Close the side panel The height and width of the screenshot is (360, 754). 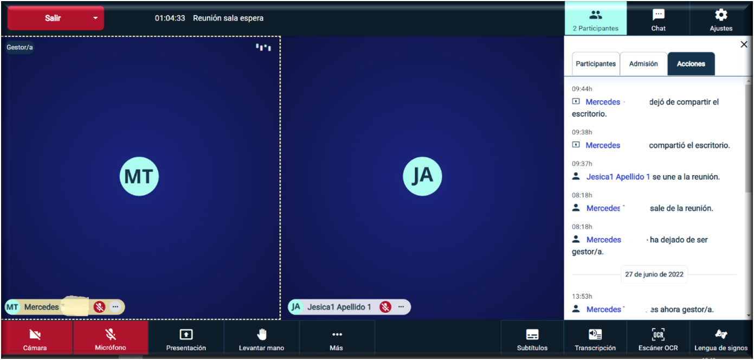tap(744, 44)
